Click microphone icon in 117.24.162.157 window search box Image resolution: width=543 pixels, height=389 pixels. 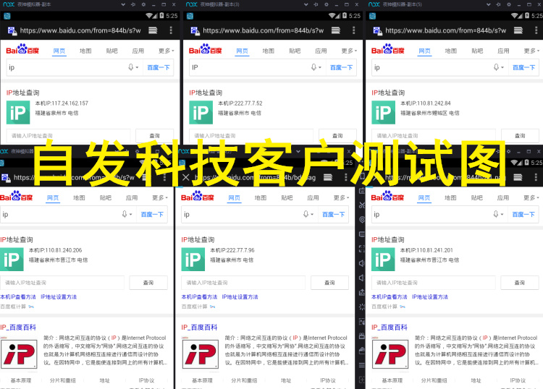[x=131, y=67]
